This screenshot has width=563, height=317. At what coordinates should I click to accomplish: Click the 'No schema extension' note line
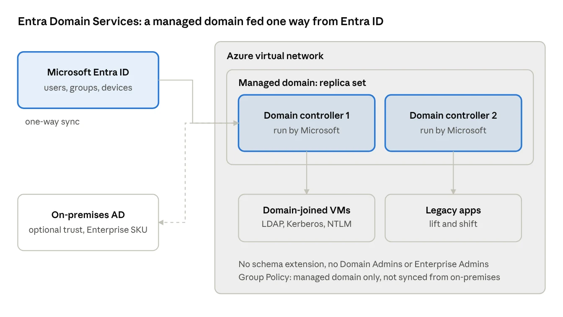(364, 264)
